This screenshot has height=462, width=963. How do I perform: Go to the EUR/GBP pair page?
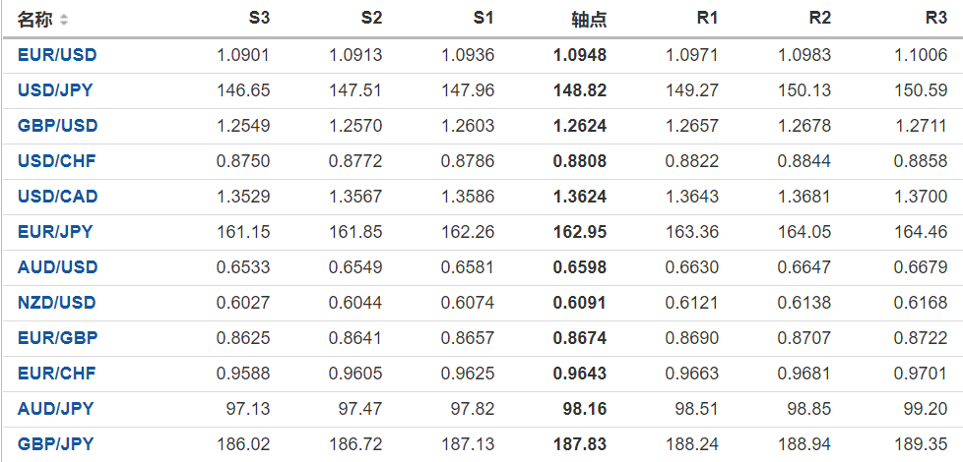(x=57, y=338)
